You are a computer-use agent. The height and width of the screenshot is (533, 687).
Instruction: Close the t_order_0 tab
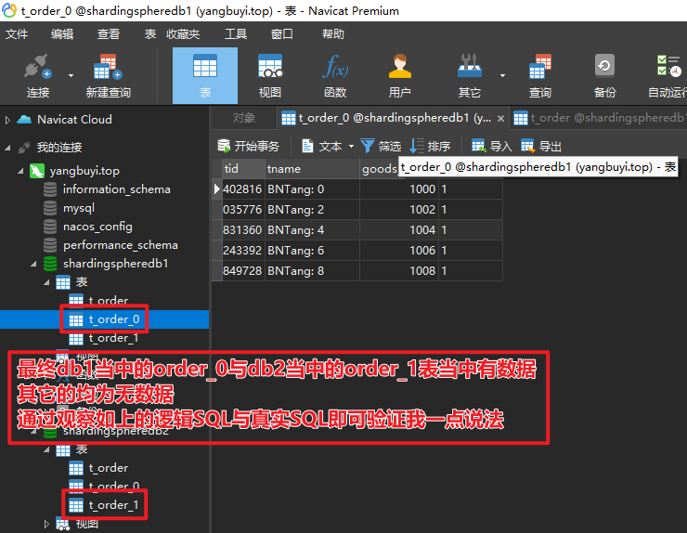tap(500, 118)
